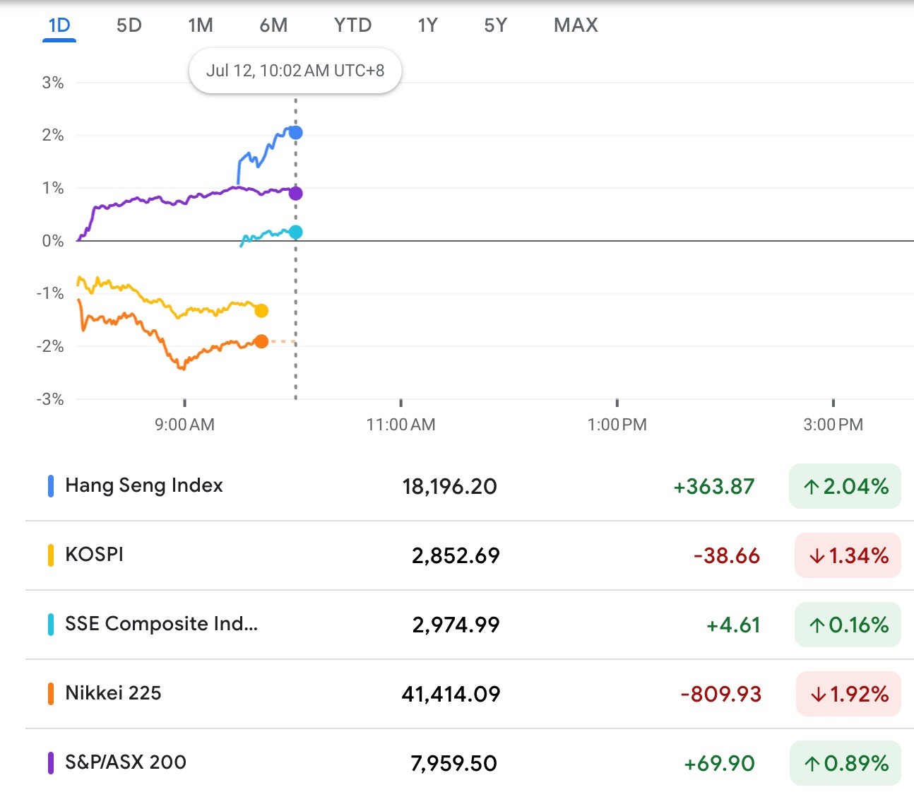914x797 pixels.
Task: Select the SSE Composite Index name
Action: tap(161, 624)
